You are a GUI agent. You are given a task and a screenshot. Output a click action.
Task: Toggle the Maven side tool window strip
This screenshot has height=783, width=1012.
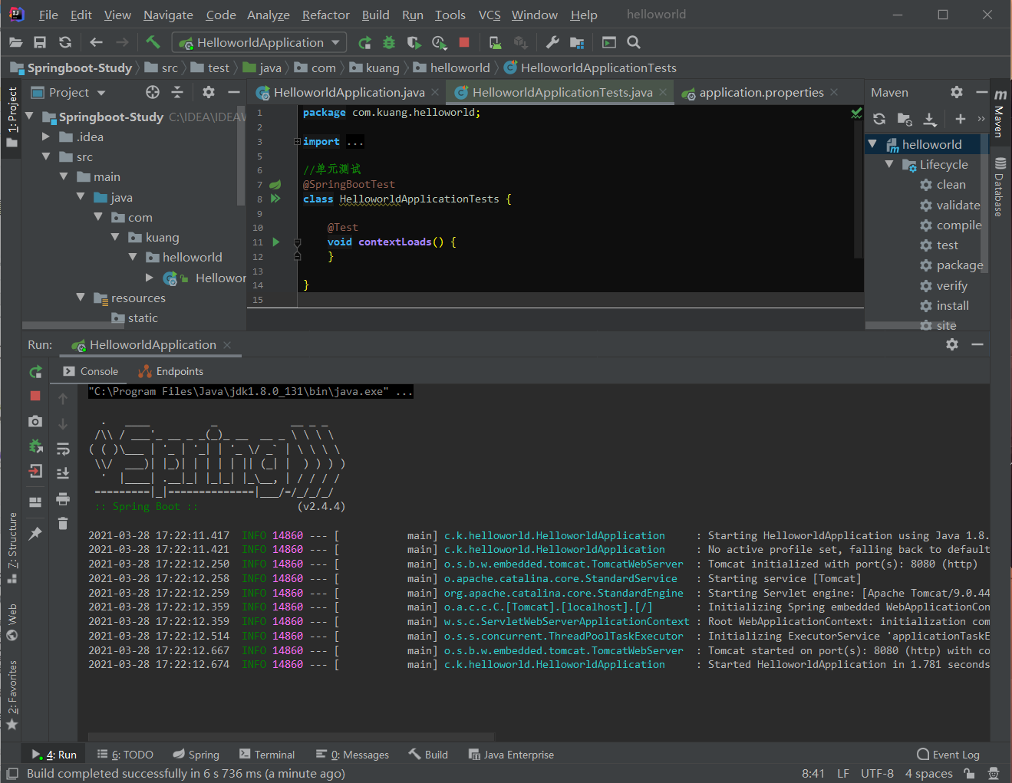point(999,113)
